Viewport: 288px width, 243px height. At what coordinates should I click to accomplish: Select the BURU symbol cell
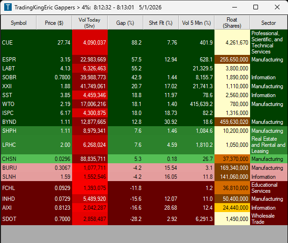point(19,168)
